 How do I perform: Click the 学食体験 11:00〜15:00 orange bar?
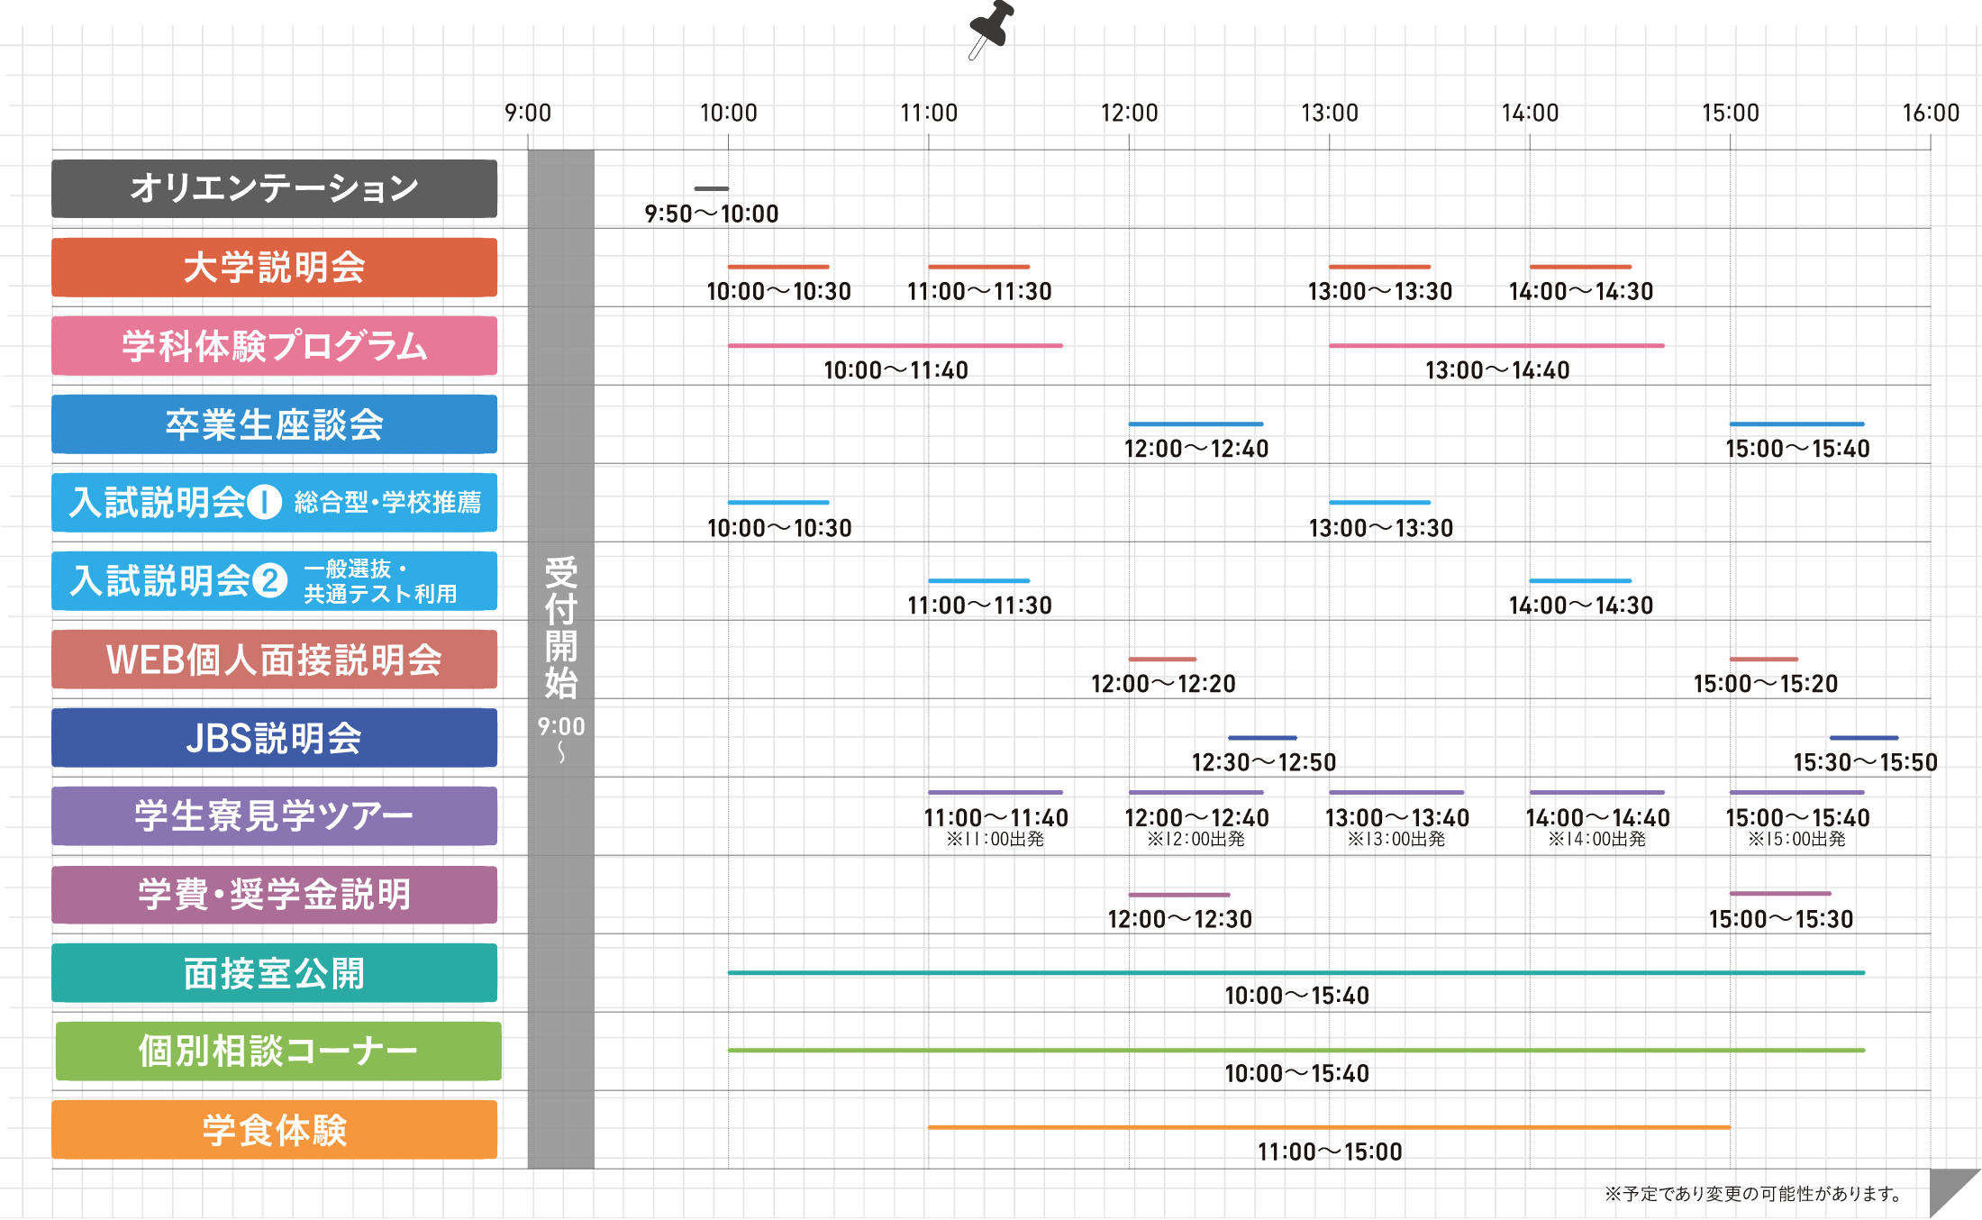(1329, 1127)
